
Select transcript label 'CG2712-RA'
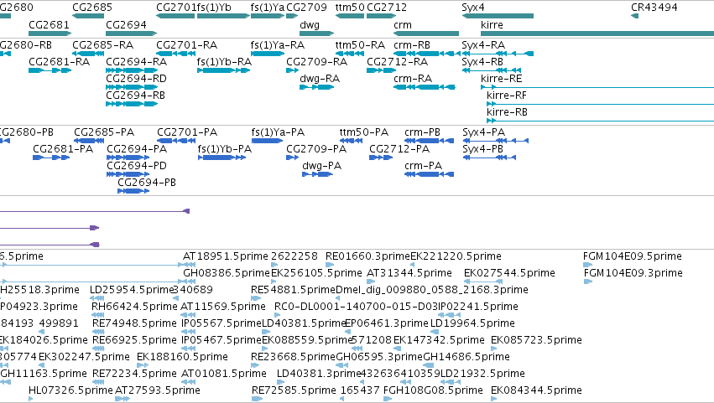(397, 62)
